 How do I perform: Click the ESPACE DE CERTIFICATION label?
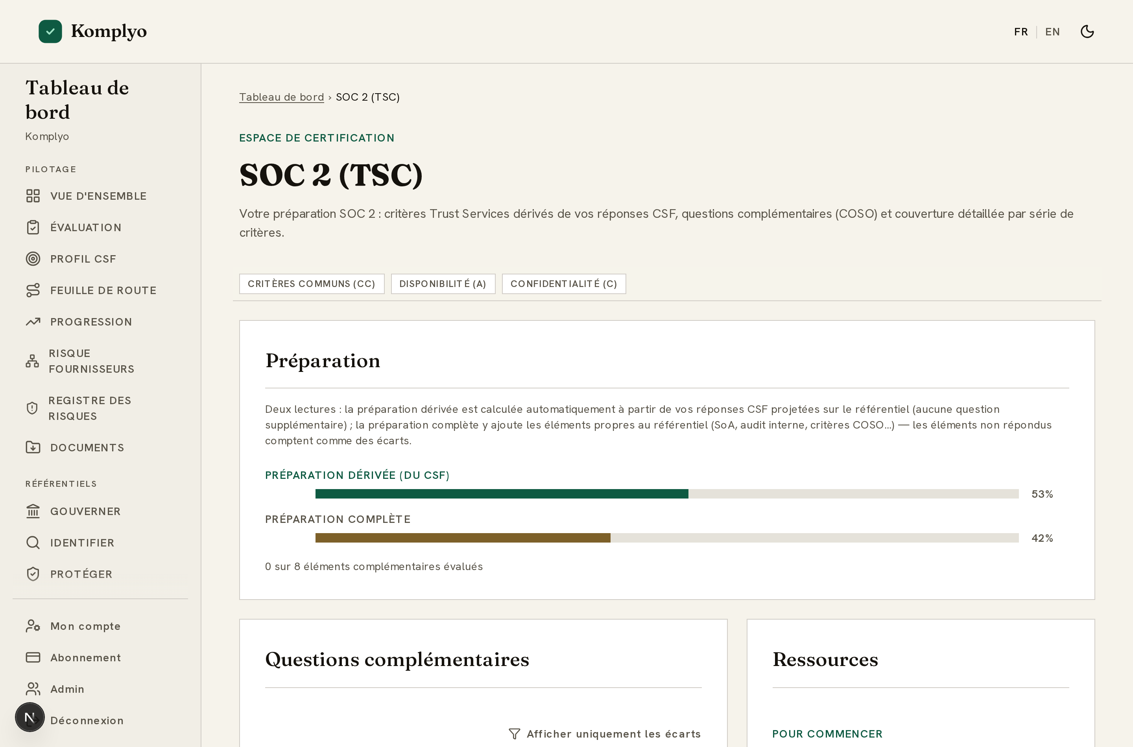pyautogui.click(x=317, y=138)
